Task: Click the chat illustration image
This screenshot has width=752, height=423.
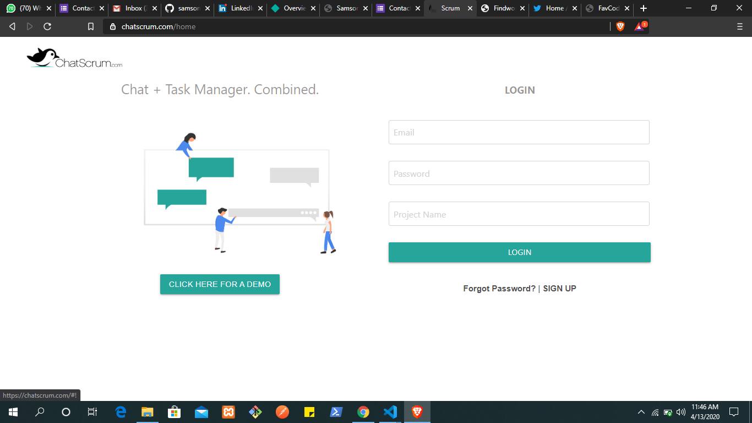Action: (x=240, y=193)
